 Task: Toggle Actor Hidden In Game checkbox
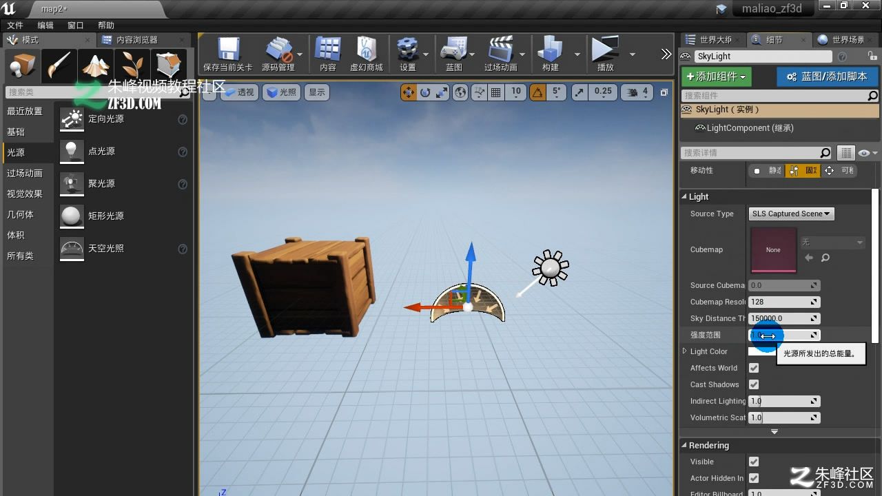(754, 478)
